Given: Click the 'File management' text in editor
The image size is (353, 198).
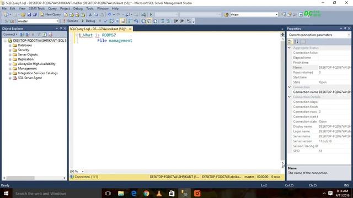Looking at the screenshot, I should (x=115, y=41).
